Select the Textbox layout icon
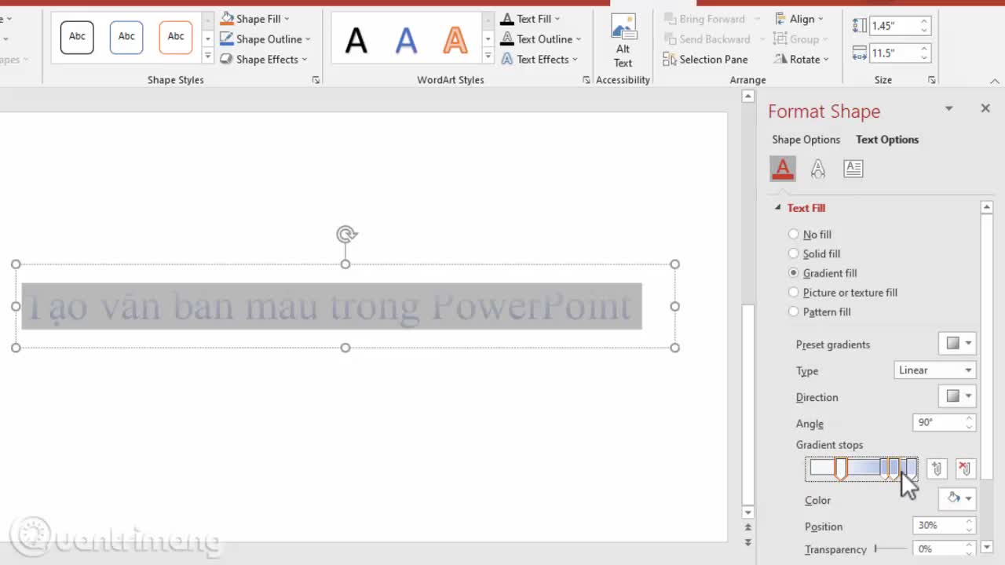 coord(853,169)
